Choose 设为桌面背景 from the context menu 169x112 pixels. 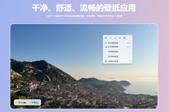click(117, 43)
